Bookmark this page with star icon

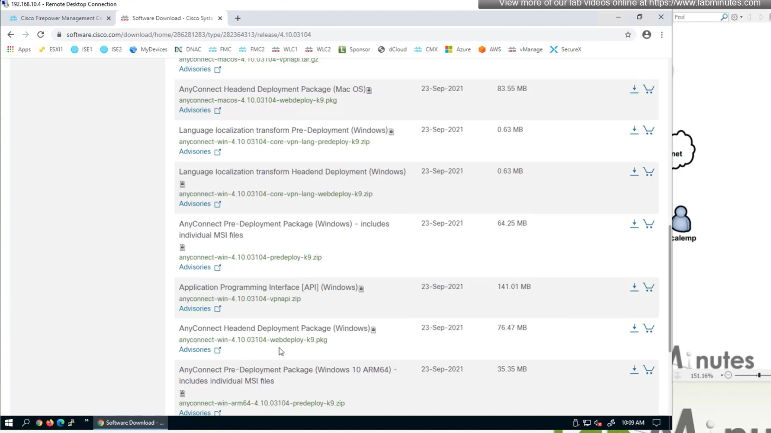[628, 35]
